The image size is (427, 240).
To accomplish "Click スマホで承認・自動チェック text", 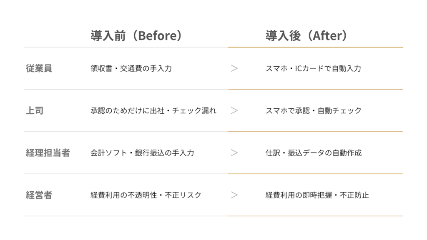I will tap(313, 111).
